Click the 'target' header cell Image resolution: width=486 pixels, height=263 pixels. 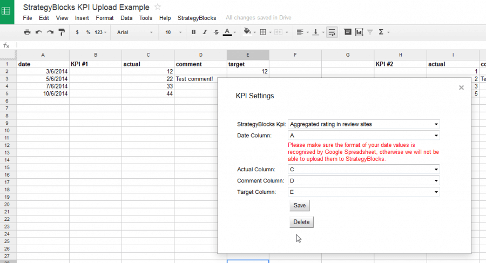[x=248, y=64]
